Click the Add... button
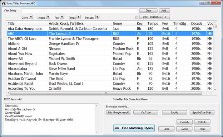This screenshot has height=137, width=223. point(164,10)
